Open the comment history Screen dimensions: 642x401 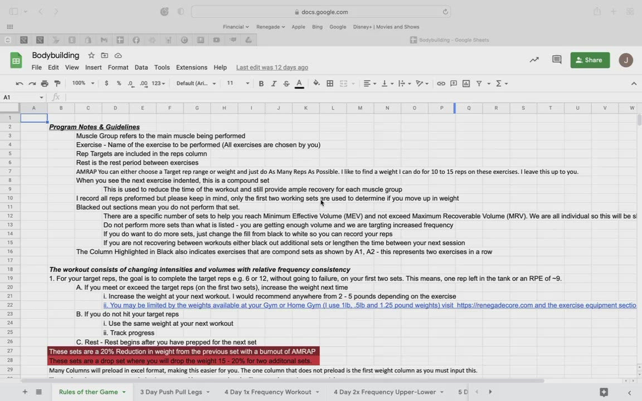pyautogui.click(x=556, y=60)
